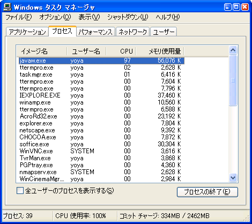
Task: Sort by メモリ使用量 column header
Action: tap(160, 51)
